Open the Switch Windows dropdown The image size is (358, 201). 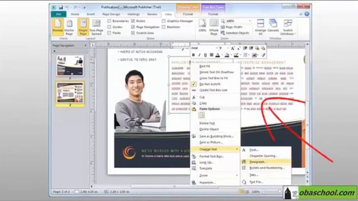point(288,27)
